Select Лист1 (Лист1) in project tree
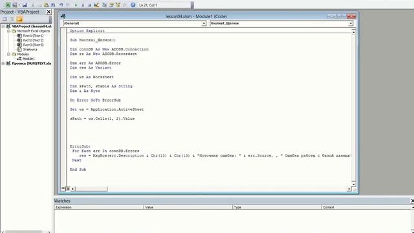The image size is (414, 233). (33, 36)
